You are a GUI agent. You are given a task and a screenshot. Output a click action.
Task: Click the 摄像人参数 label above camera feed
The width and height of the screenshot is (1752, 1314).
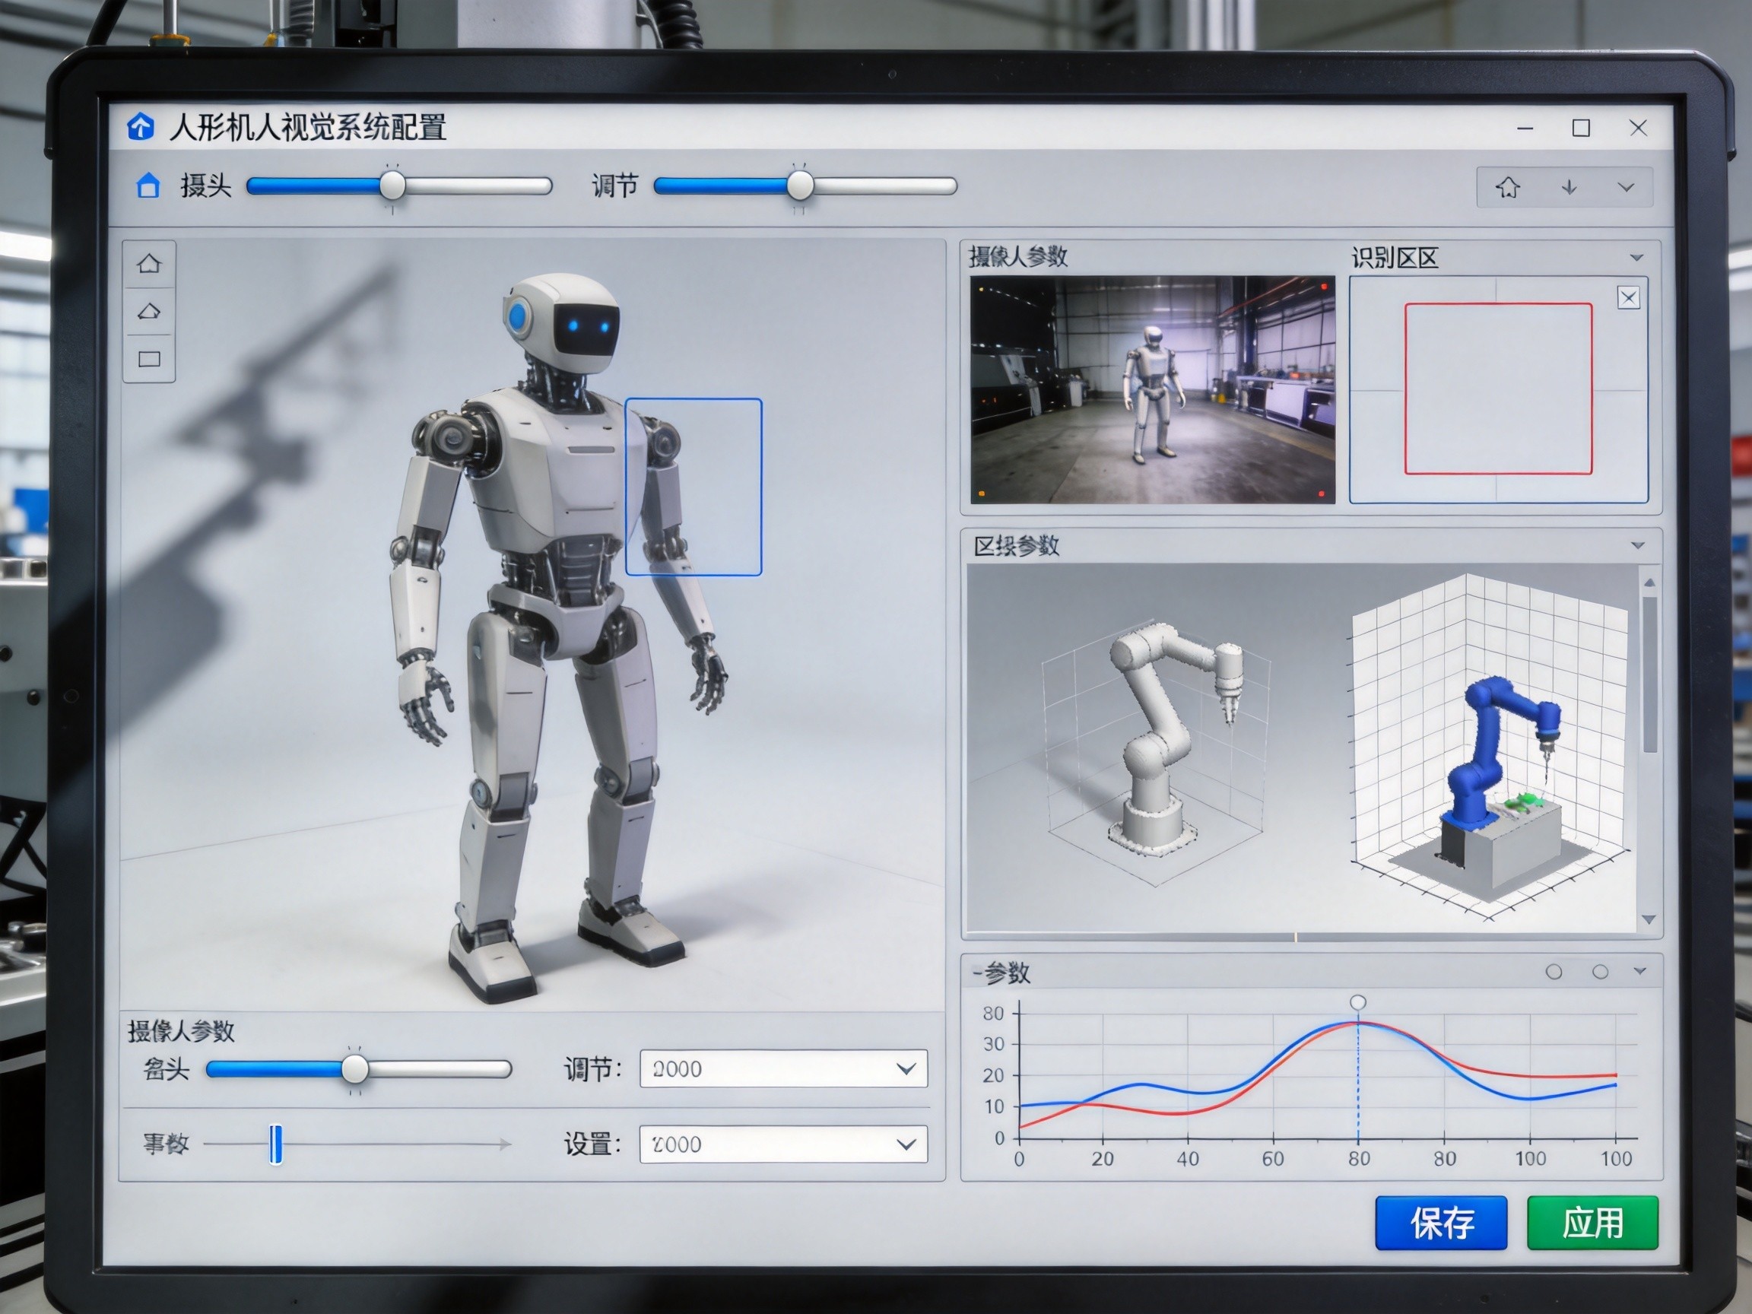(x=1018, y=256)
